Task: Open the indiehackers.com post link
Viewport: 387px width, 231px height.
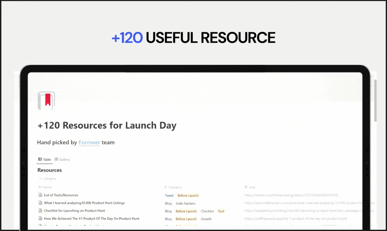Action: (x=309, y=203)
